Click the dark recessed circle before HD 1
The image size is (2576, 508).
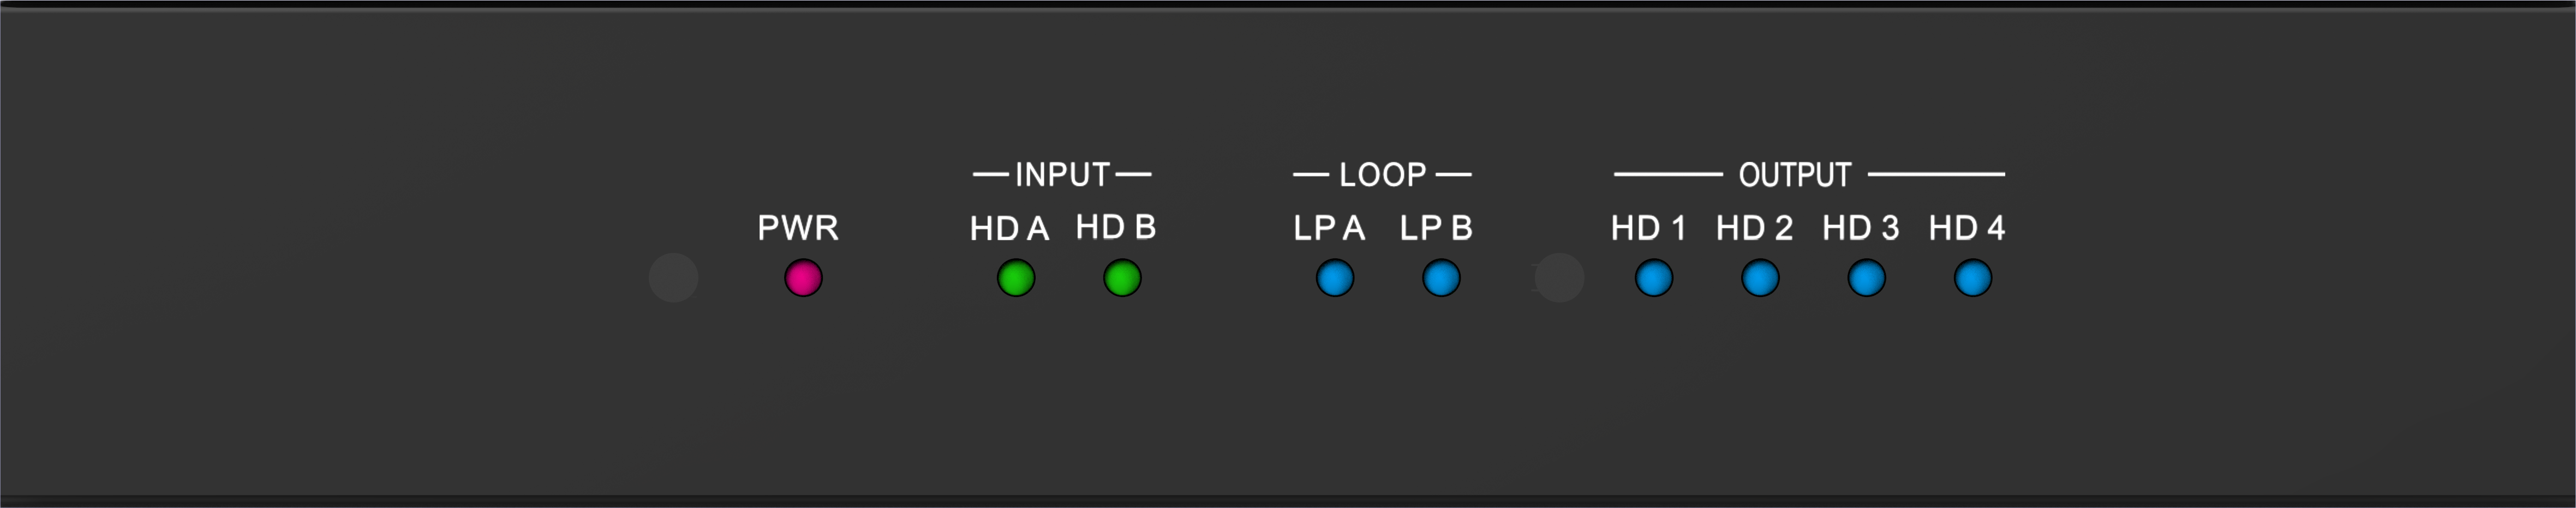click(1559, 277)
